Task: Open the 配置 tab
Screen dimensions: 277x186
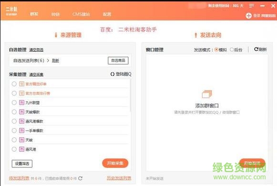Action: [x=107, y=14]
